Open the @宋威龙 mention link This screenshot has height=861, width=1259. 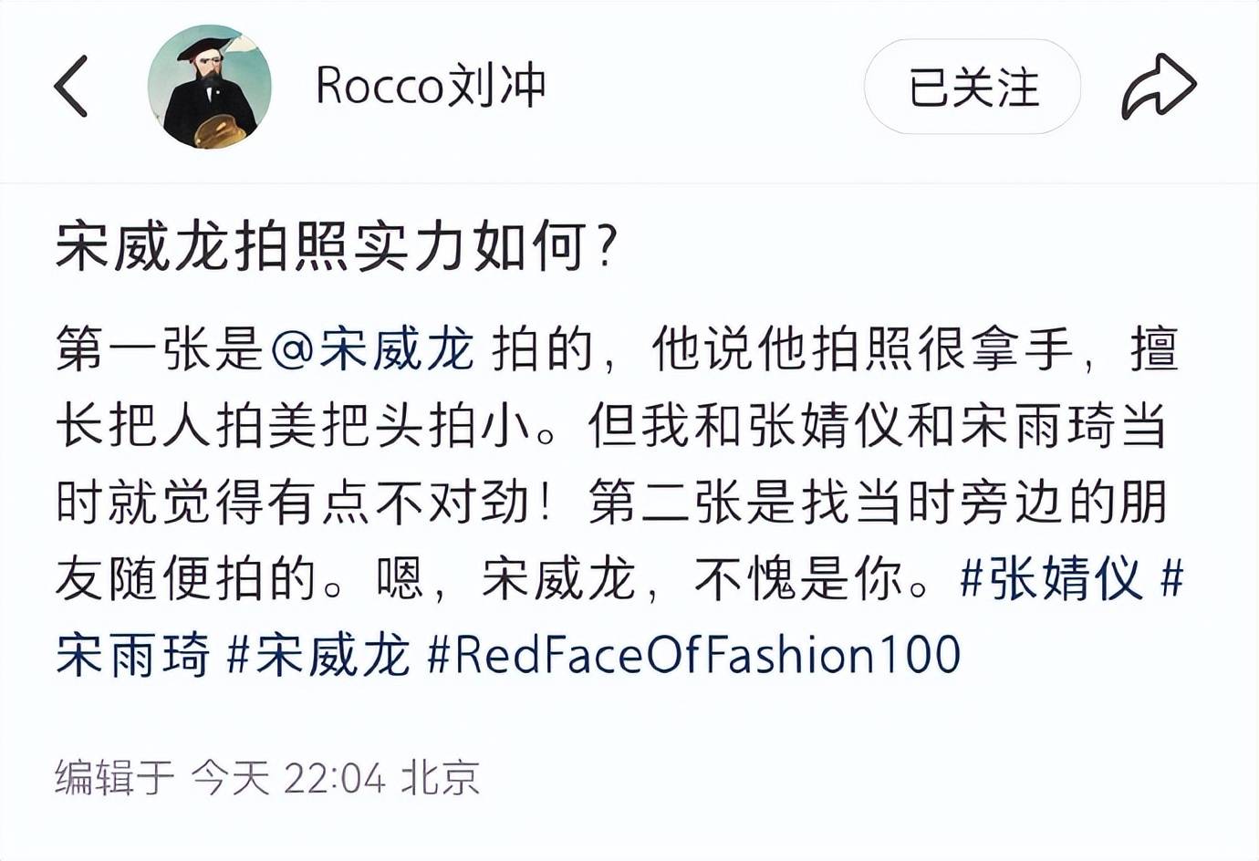tap(372, 350)
